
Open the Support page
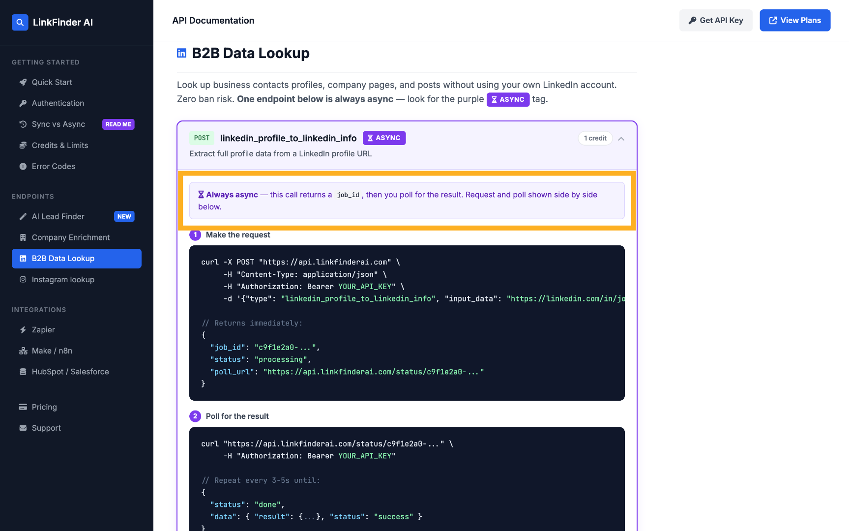click(x=77, y=428)
